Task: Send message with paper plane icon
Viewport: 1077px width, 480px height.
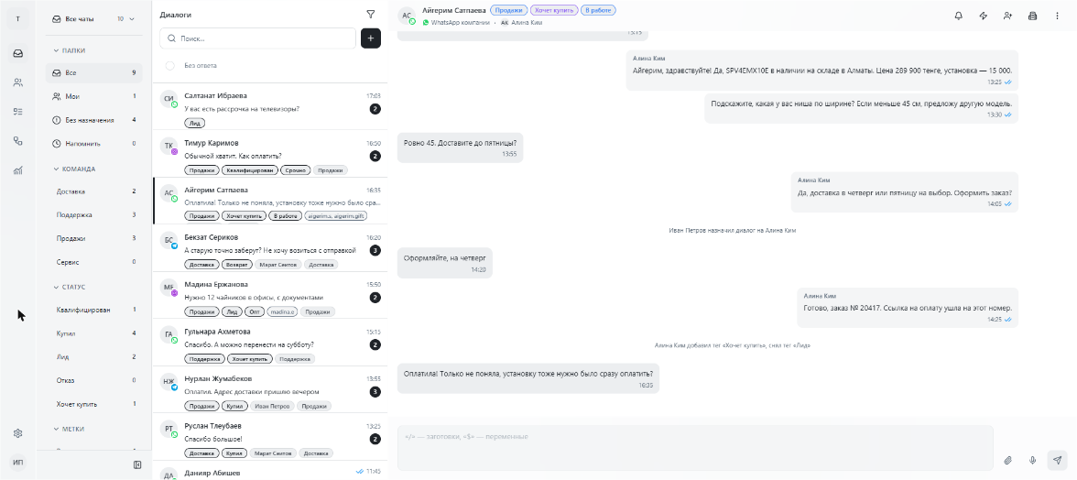Action: coord(1057,460)
